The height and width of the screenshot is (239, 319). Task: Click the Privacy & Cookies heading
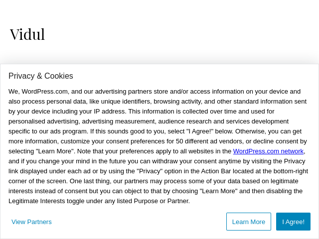[x=41, y=76]
